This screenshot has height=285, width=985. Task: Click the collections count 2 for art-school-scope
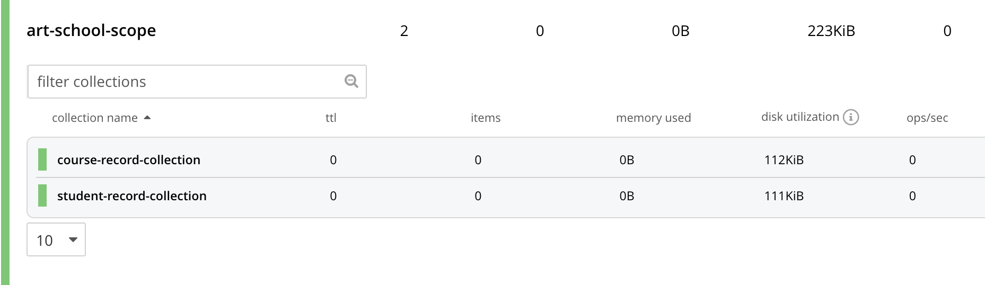(404, 31)
